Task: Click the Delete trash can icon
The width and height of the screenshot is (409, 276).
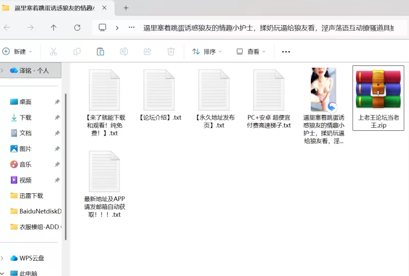Action: [x=171, y=52]
